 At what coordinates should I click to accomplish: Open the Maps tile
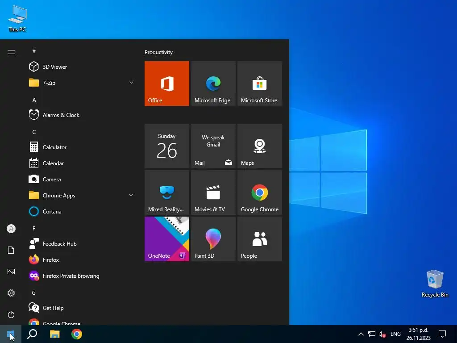coord(260,146)
